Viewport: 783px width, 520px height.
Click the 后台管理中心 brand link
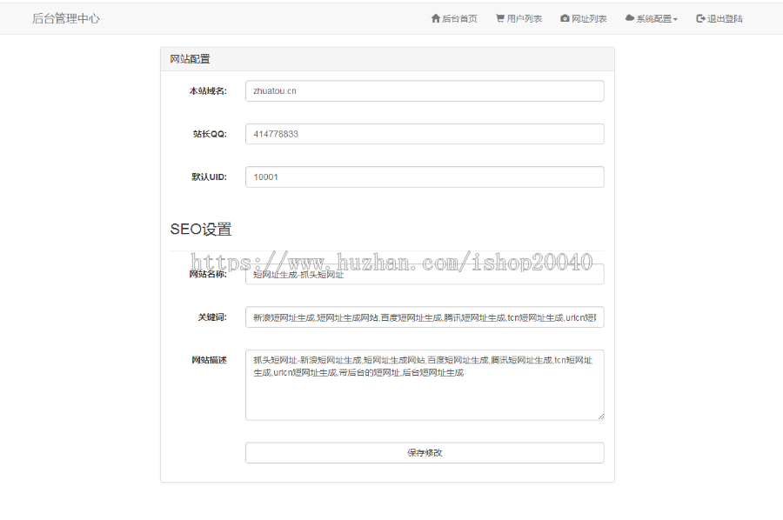(65, 17)
